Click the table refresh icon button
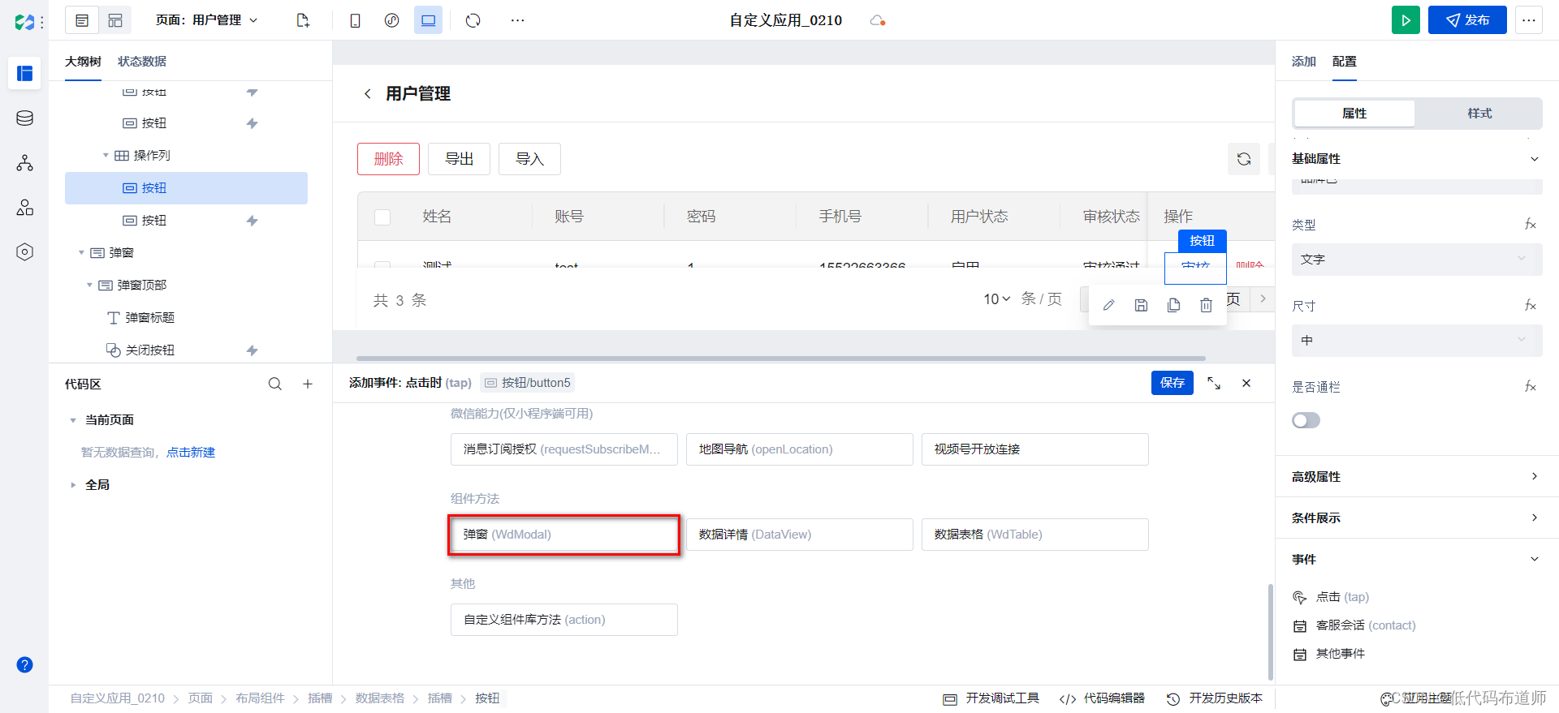Image resolution: width=1559 pixels, height=713 pixels. (1244, 159)
